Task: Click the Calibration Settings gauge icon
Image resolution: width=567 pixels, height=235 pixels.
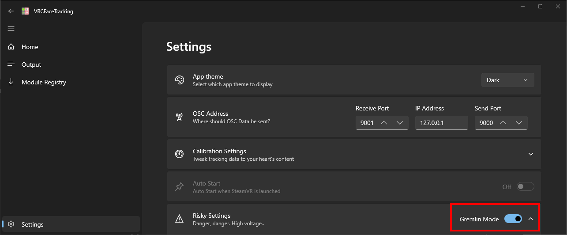Action: point(179,154)
